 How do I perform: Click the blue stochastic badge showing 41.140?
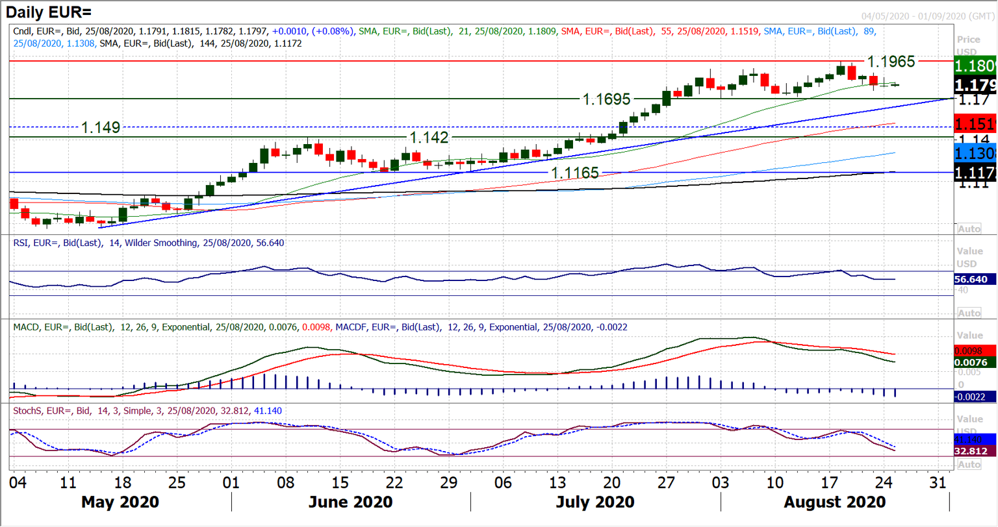[x=973, y=440]
